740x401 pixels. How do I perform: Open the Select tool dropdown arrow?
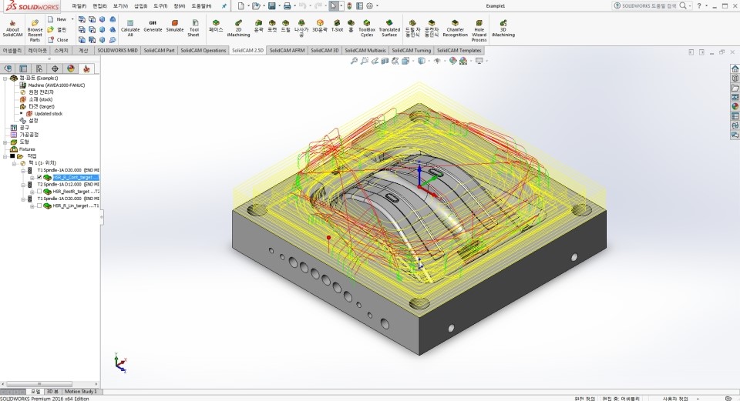[x=341, y=6]
